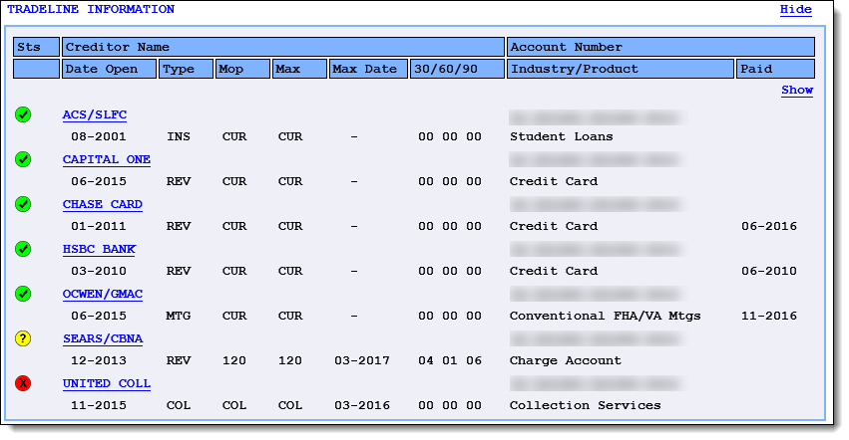The height and width of the screenshot is (440, 849).
Task: Click the Max column header
Action: pyautogui.click(x=299, y=70)
